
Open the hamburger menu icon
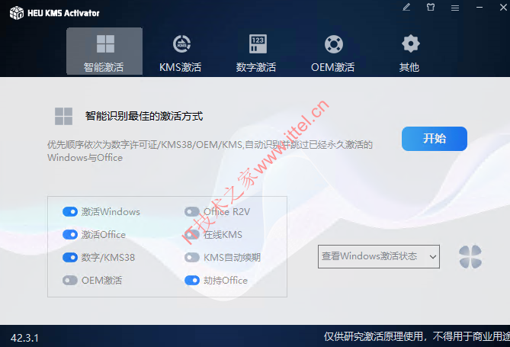[x=455, y=8]
